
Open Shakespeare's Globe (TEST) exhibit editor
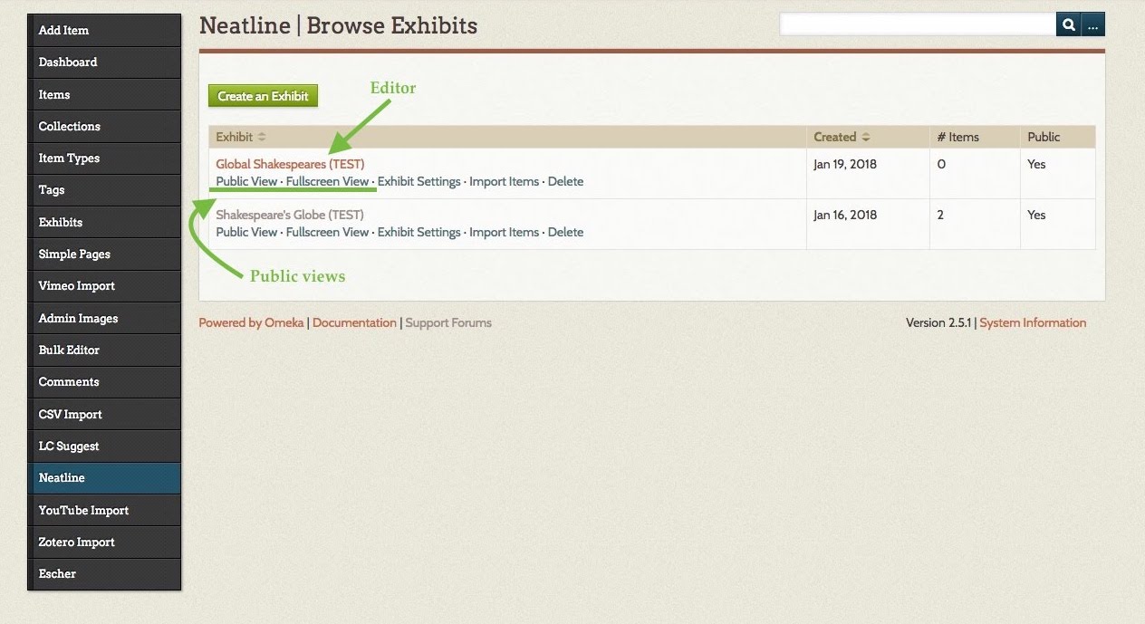point(290,216)
